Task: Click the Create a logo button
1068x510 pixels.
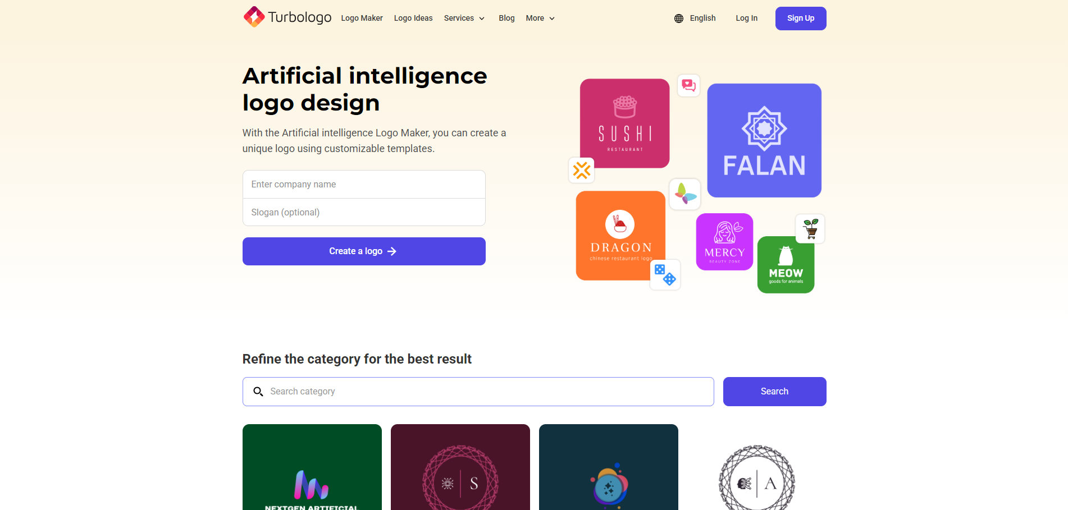Action: click(364, 251)
